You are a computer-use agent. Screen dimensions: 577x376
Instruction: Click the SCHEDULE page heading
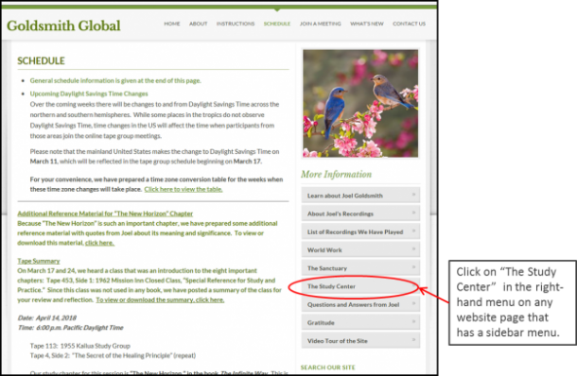coord(41,60)
